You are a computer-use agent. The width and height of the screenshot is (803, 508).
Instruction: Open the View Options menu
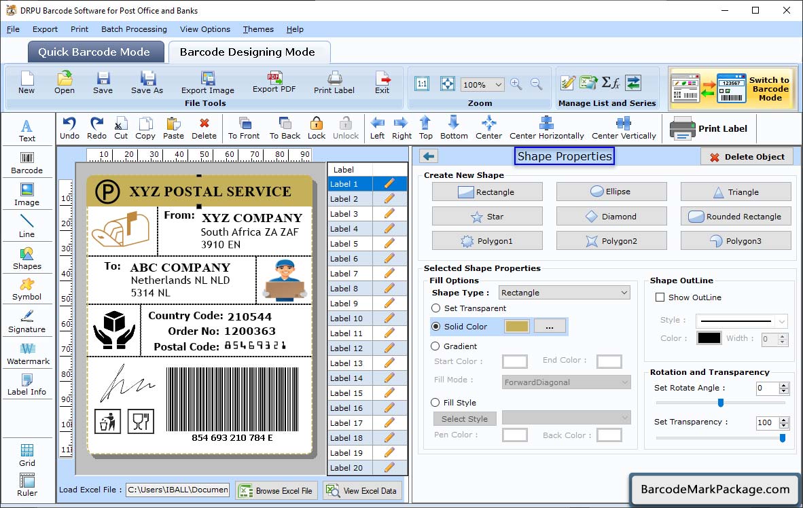coord(205,29)
